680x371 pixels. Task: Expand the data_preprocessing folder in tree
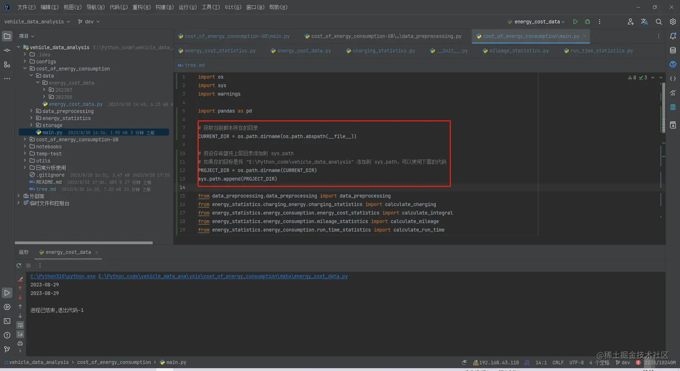(x=31, y=111)
